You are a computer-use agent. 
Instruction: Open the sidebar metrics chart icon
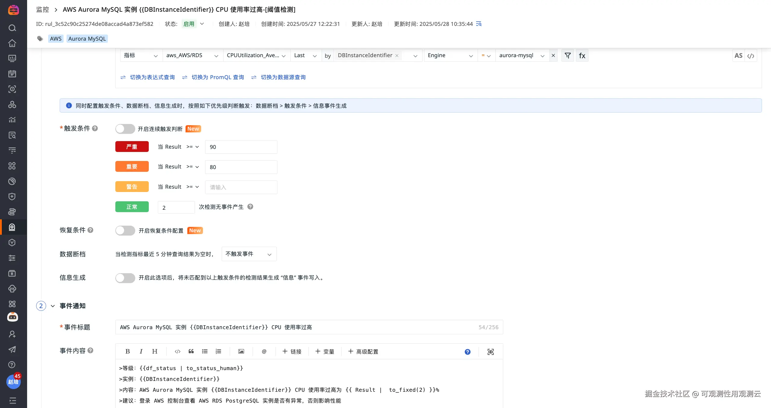tap(12, 120)
